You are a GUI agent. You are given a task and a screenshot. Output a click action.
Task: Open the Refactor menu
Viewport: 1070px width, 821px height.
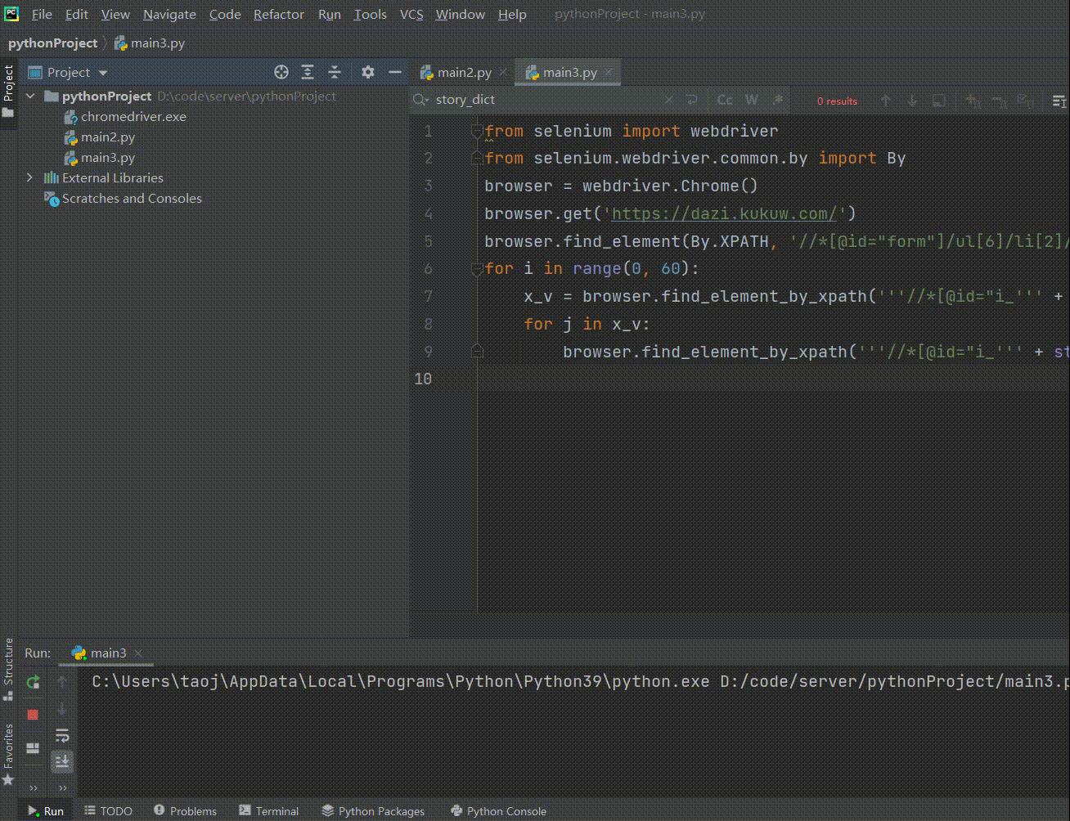tap(279, 14)
